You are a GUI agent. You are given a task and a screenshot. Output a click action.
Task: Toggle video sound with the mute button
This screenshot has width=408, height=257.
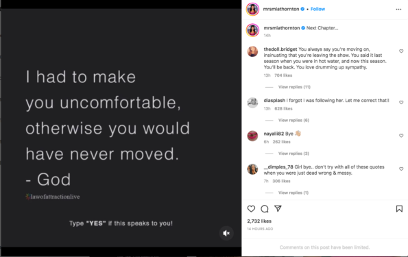(x=226, y=233)
